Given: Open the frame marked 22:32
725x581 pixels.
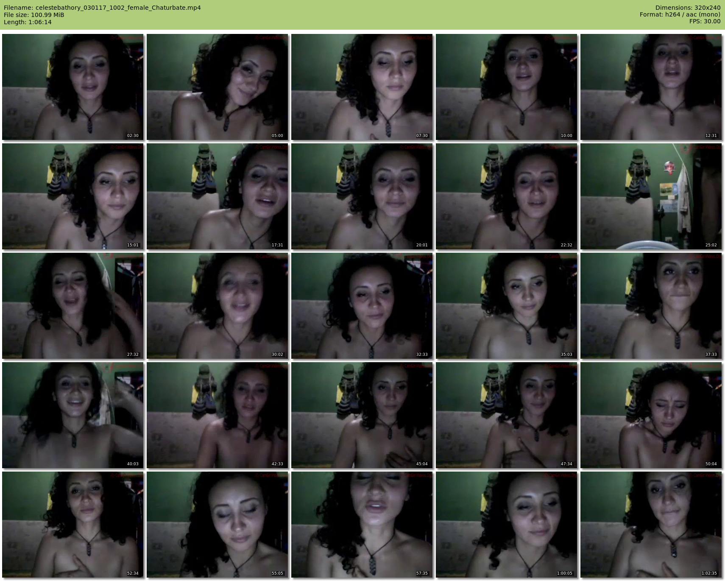Looking at the screenshot, I should tap(507, 196).
